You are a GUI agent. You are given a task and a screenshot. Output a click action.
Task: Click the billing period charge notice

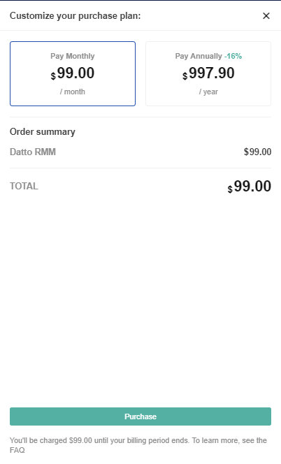tap(99, 441)
